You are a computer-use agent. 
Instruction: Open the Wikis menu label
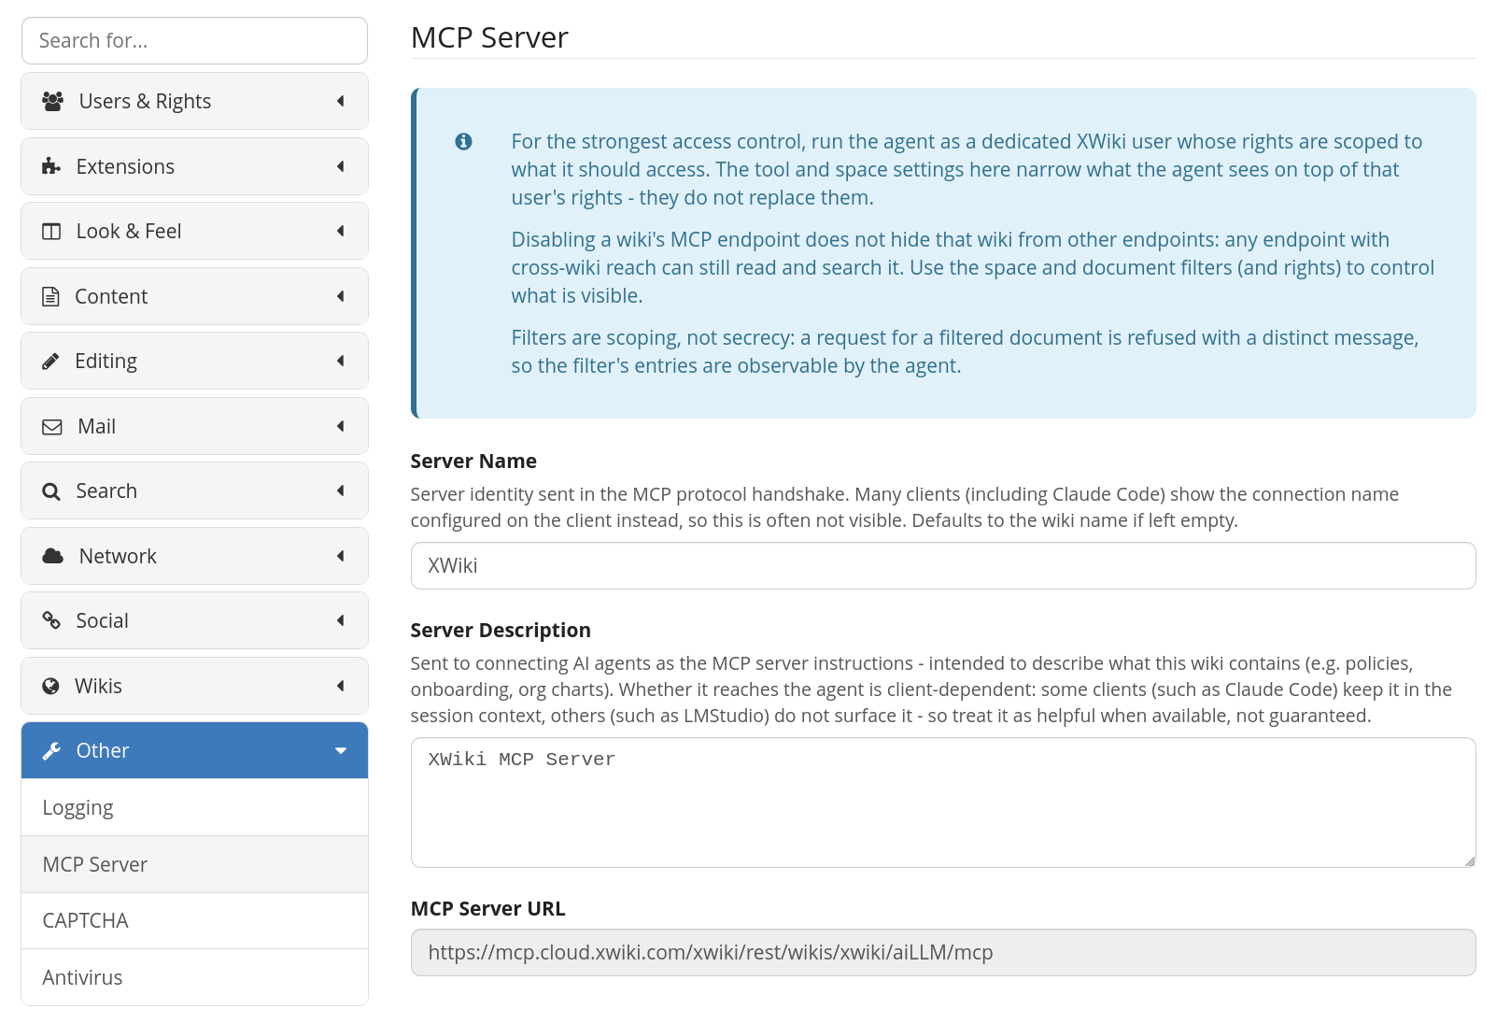pos(98,686)
